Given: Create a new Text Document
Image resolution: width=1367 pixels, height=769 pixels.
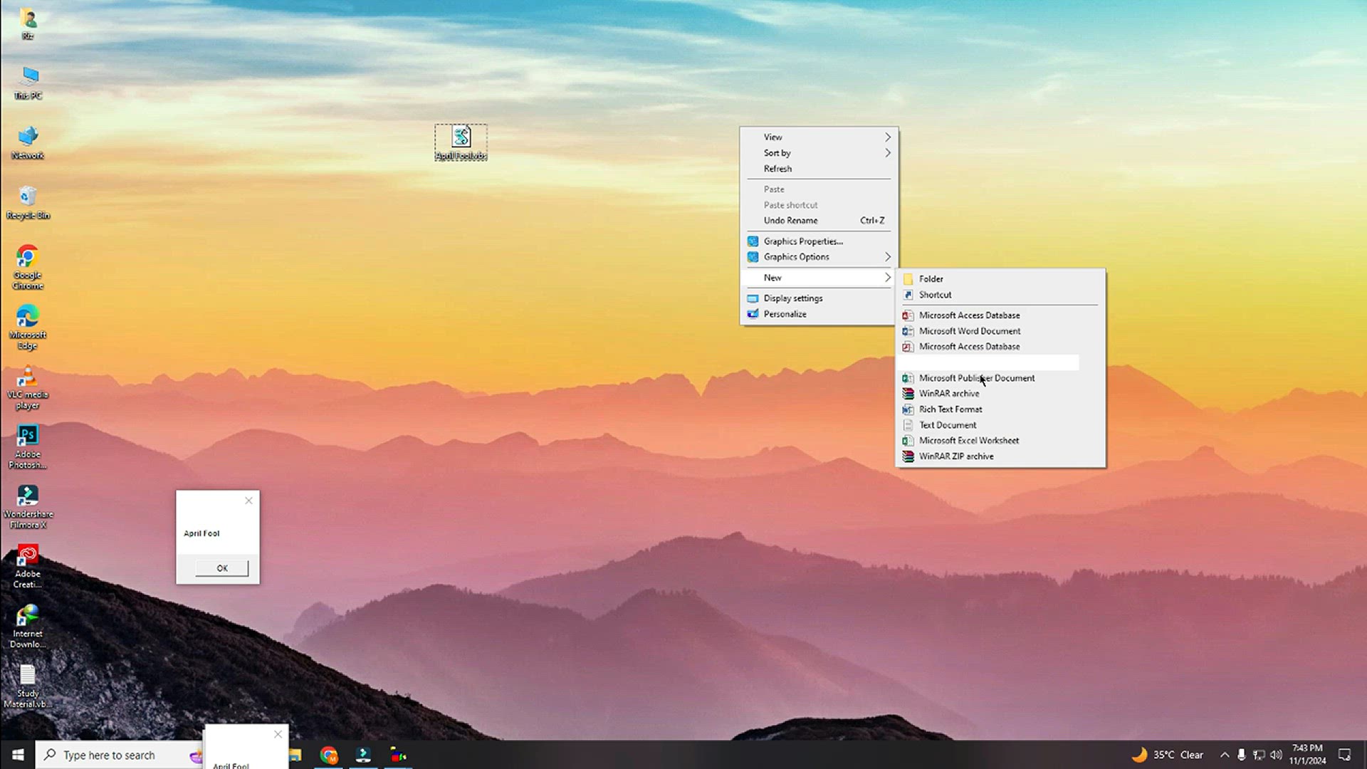Looking at the screenshot, I should point(1000,424).
